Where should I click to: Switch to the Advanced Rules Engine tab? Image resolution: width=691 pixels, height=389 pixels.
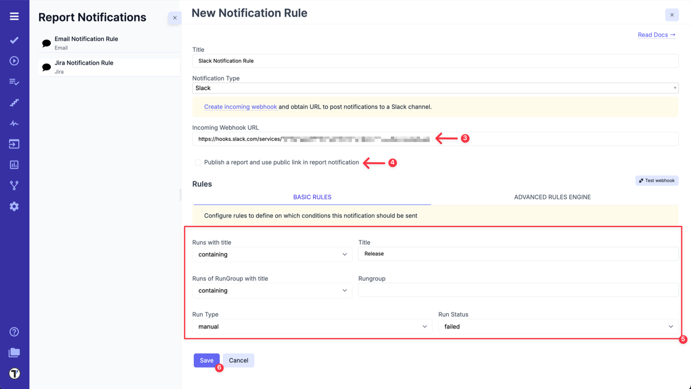(552, 197)
